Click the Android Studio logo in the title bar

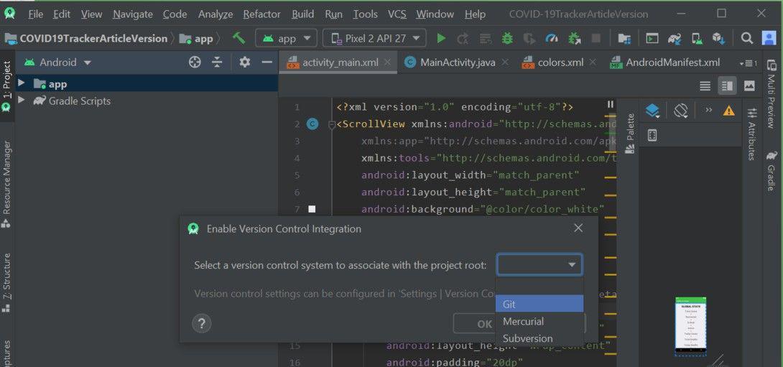9,14
